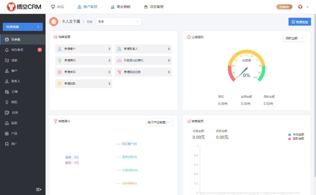Open the 电子产品销售 funnel dropdown

(159, 122)
